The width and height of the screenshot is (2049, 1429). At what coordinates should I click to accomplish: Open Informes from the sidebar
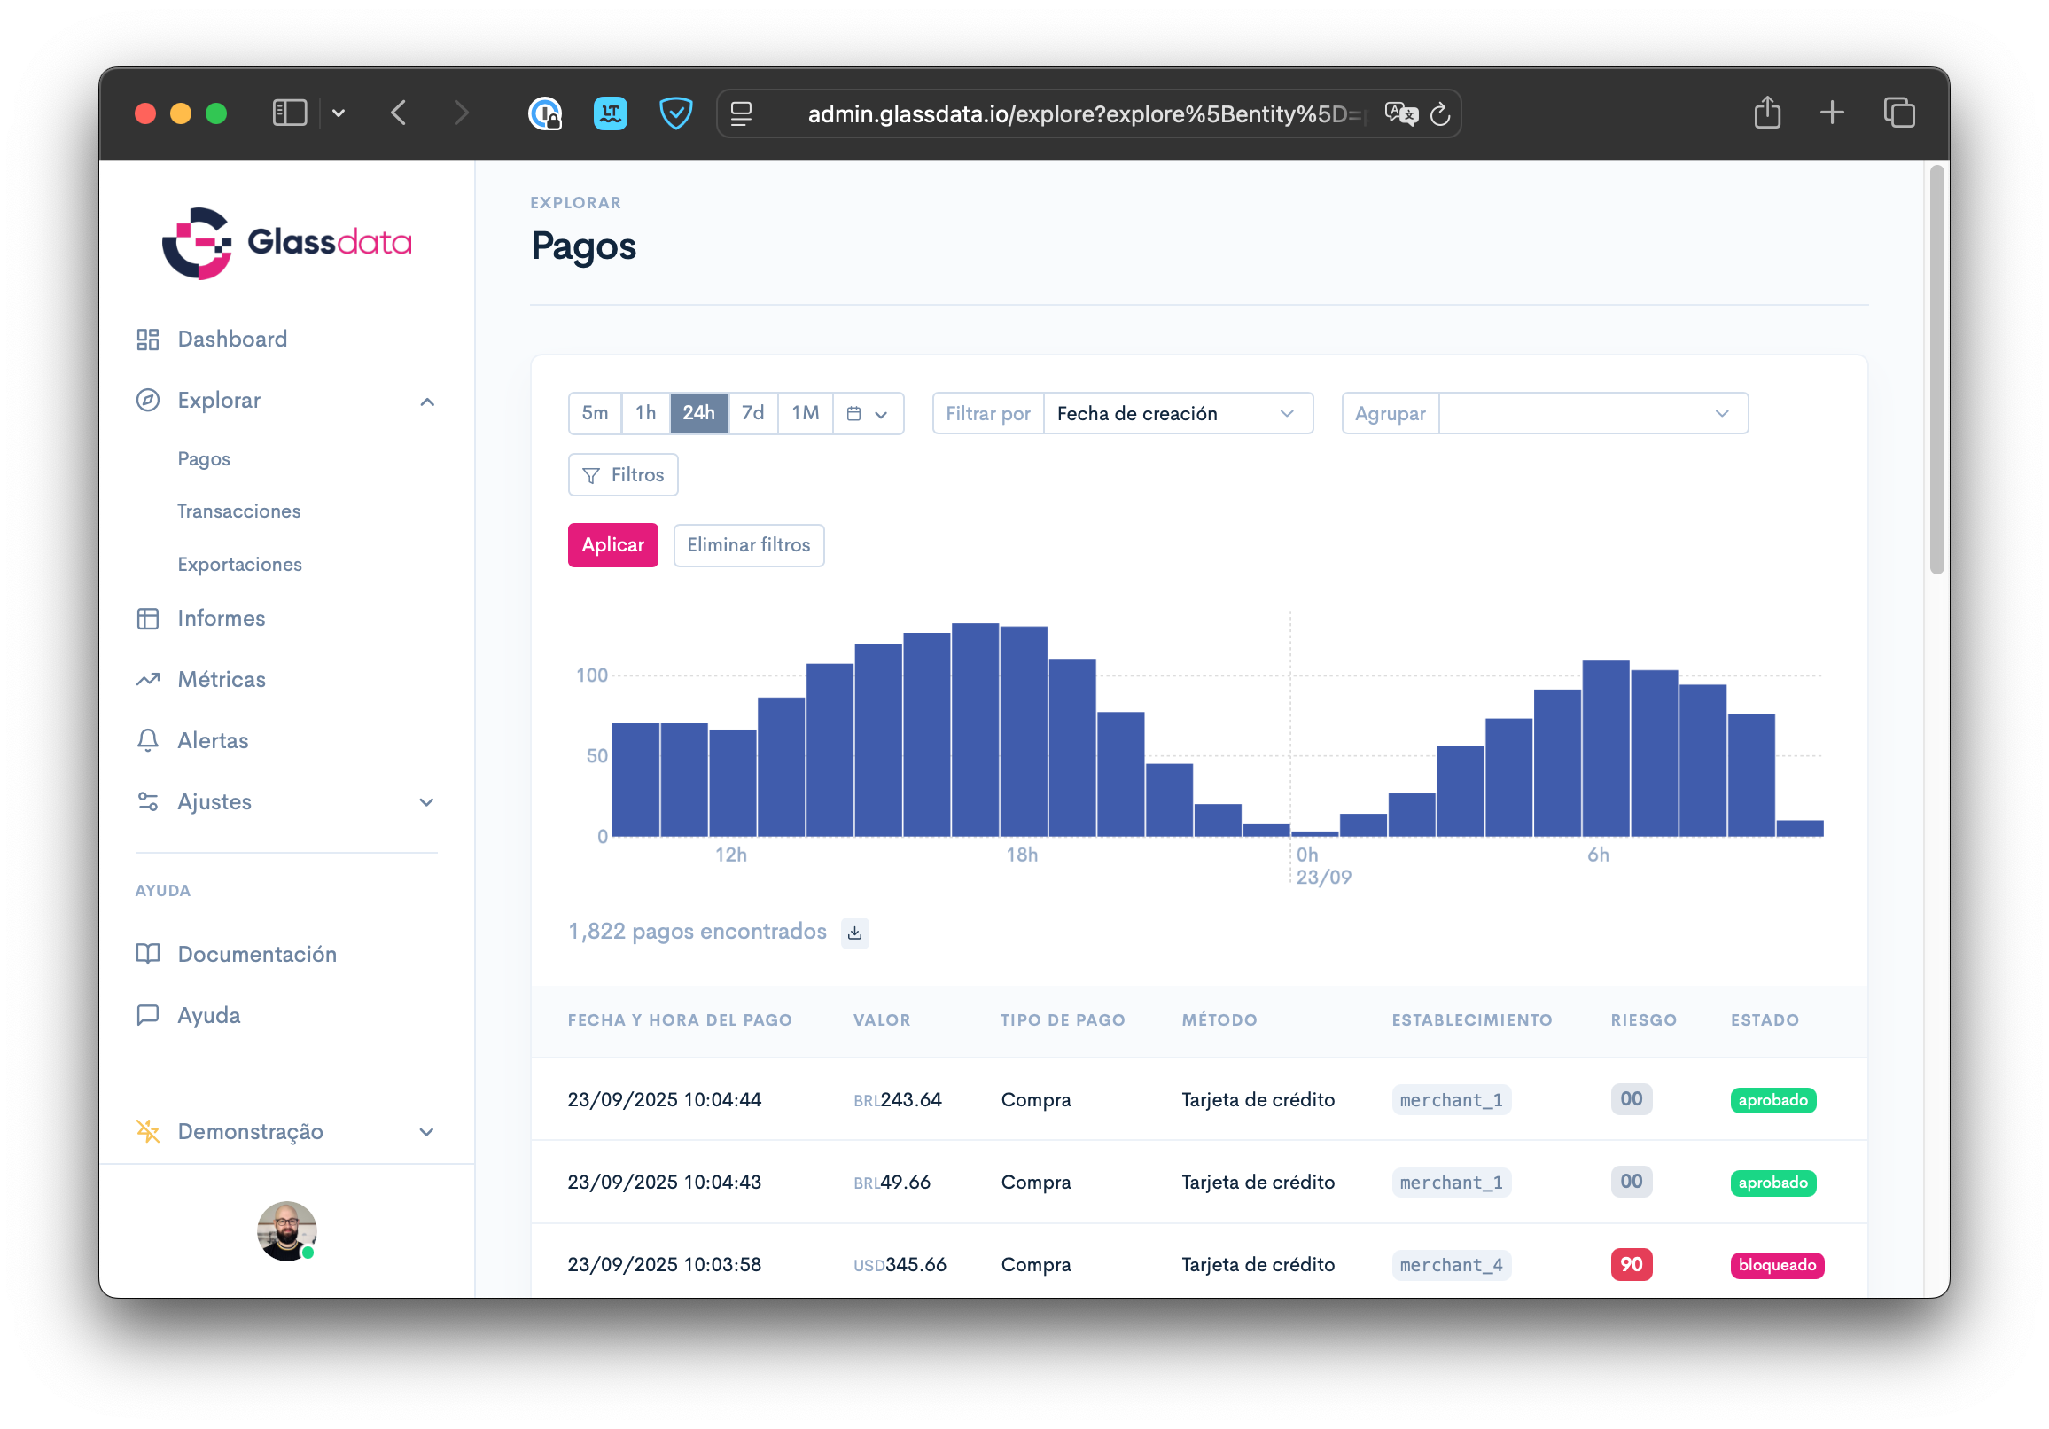[x=221, y=619]
